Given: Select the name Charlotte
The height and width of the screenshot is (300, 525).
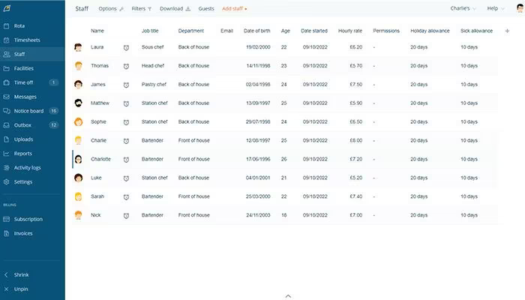Looking at the screenshot, I should point(100,159).
